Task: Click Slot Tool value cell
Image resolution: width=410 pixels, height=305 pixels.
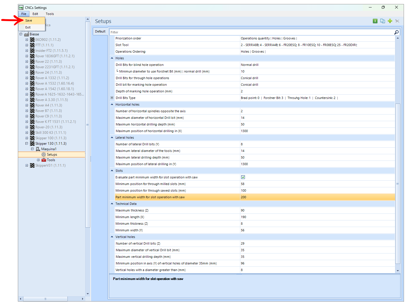Action: pyautogui.click(x=318, y=45)
